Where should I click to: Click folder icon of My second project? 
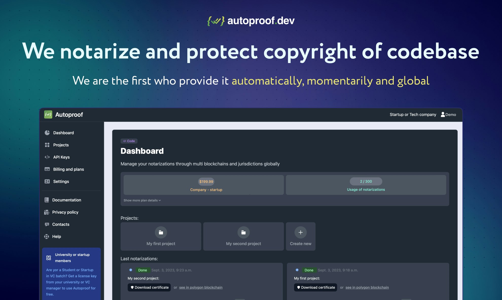click(243, 232)
